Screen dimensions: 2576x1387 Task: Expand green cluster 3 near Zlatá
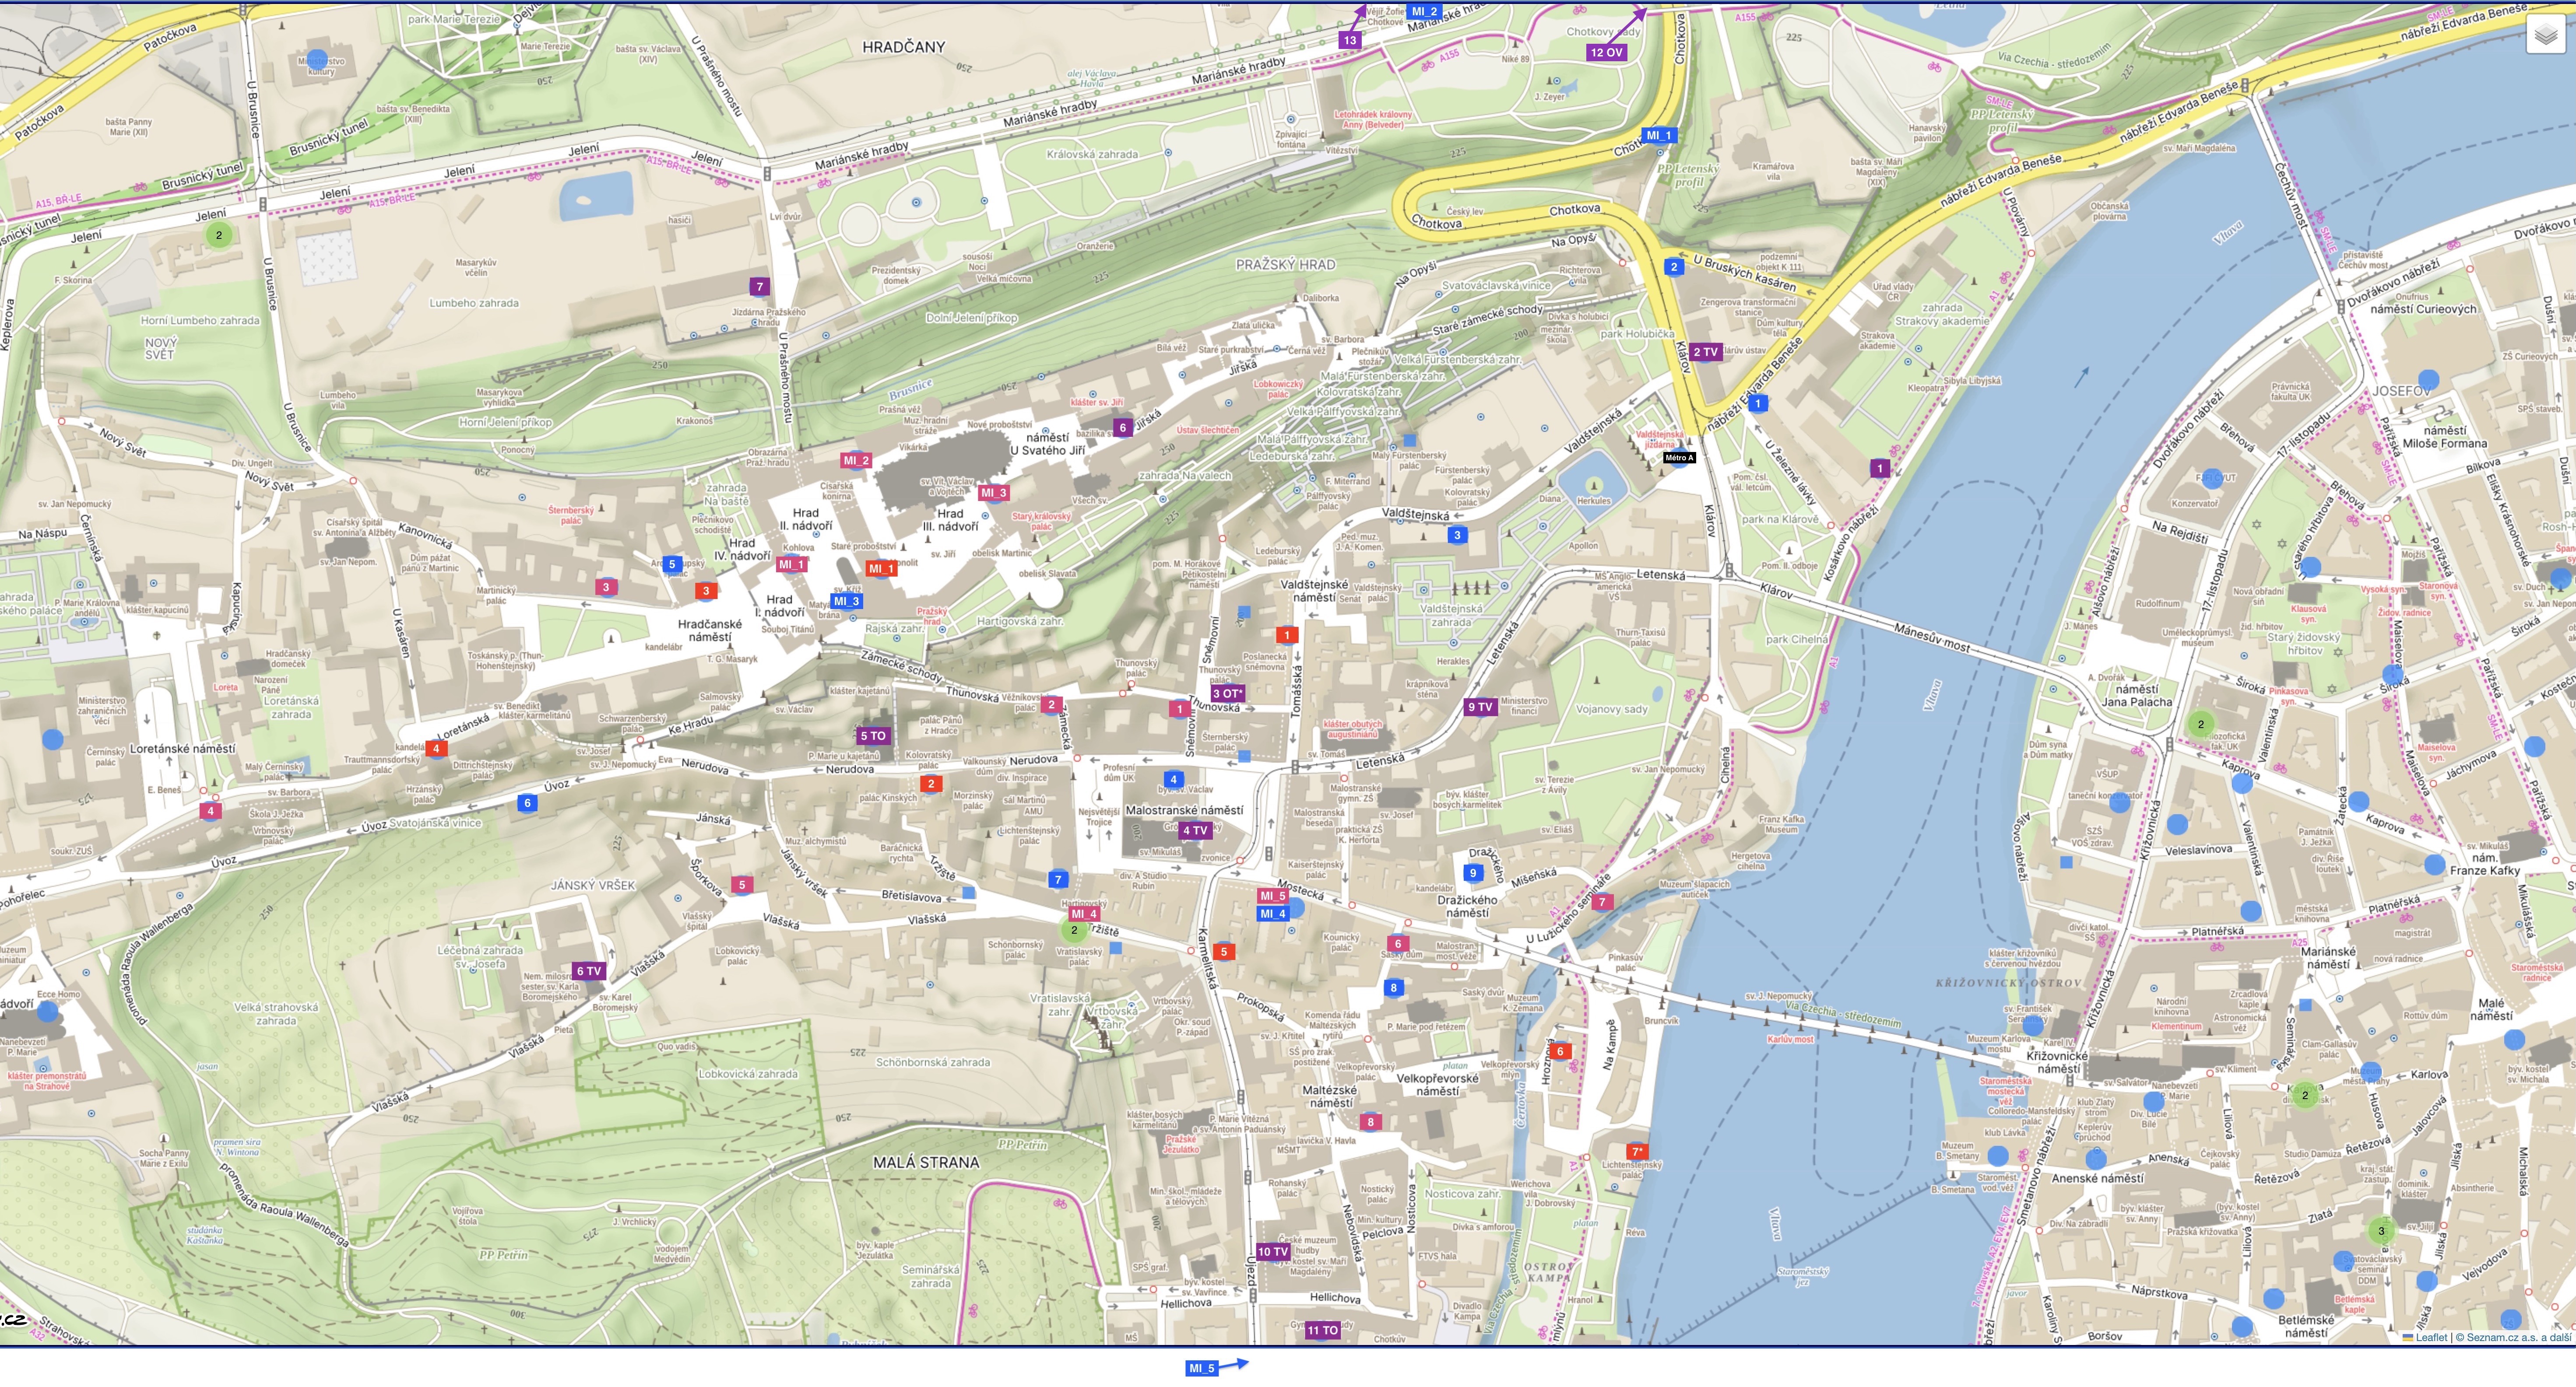click(x=2381, y=1231)
